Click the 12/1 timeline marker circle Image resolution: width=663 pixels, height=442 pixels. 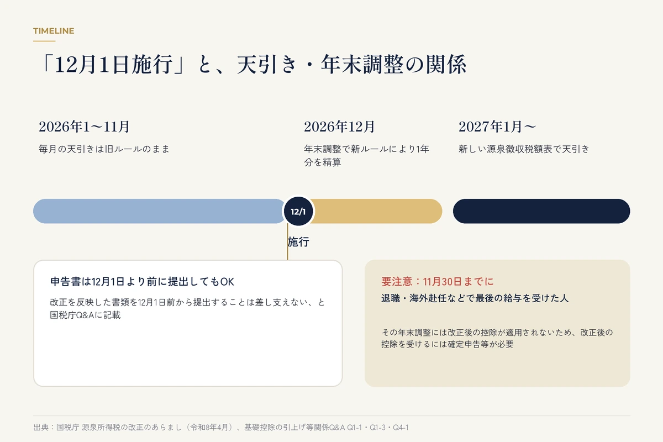pos(298,211)
